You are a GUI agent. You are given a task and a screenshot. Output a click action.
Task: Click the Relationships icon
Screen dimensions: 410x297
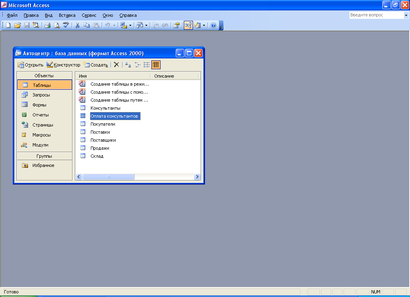(188, 25)
